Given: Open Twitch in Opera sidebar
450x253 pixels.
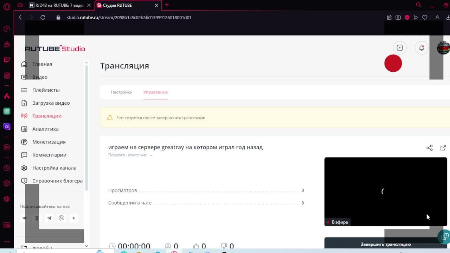Looking at the screenshot, I should 7,60.
